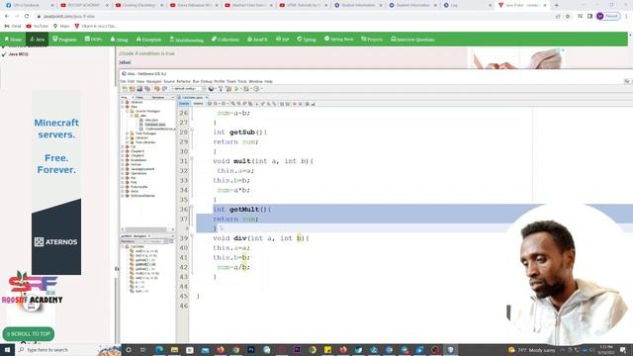Click the Build Project hammer icon
Screen dimensions: 633x356
(221, 89)
